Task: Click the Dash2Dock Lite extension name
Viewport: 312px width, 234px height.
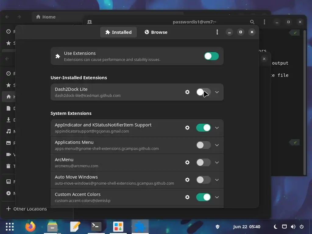Action: [x=71, y=89]
